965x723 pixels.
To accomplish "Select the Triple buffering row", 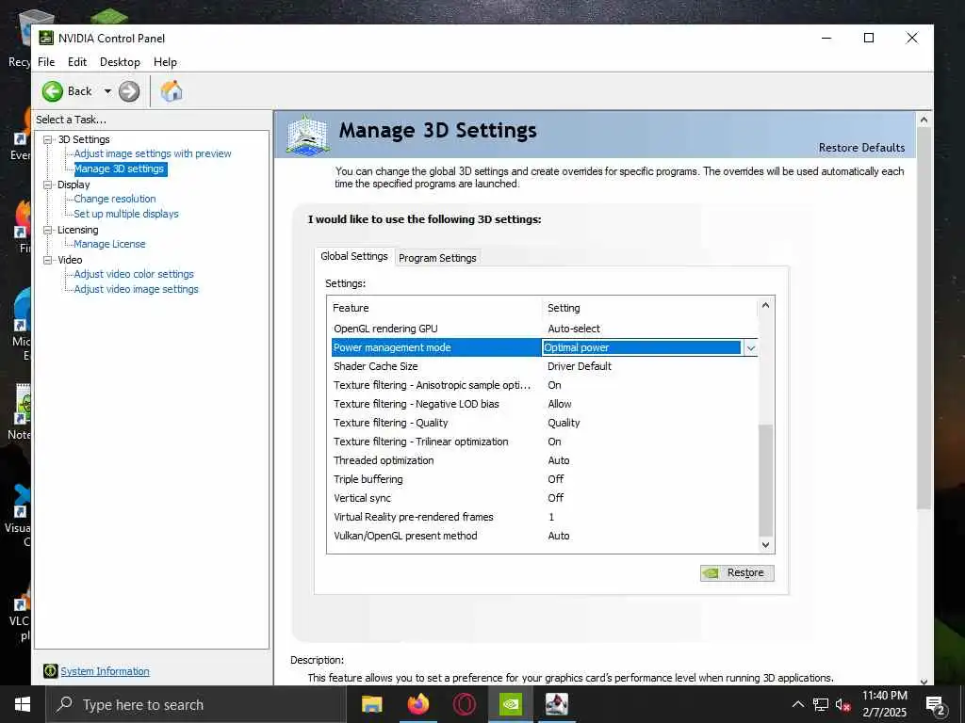I will (x=544, y=479).
